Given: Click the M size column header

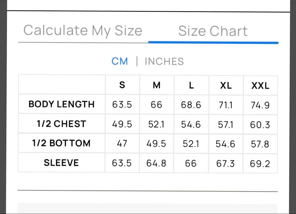Looking at the screenshot, I should tap(156, 85).
